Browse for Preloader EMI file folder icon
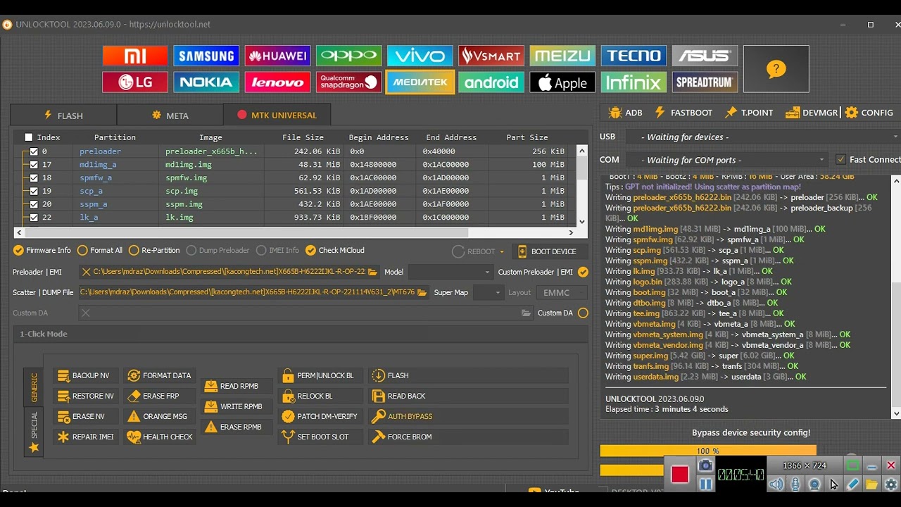This screenshot has height=507, width=901. pyautogui.click(x=372, y=272)
